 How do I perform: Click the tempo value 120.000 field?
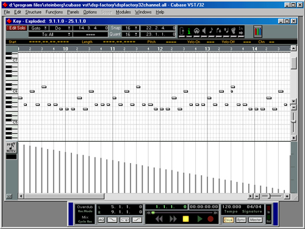click(232, 207)
